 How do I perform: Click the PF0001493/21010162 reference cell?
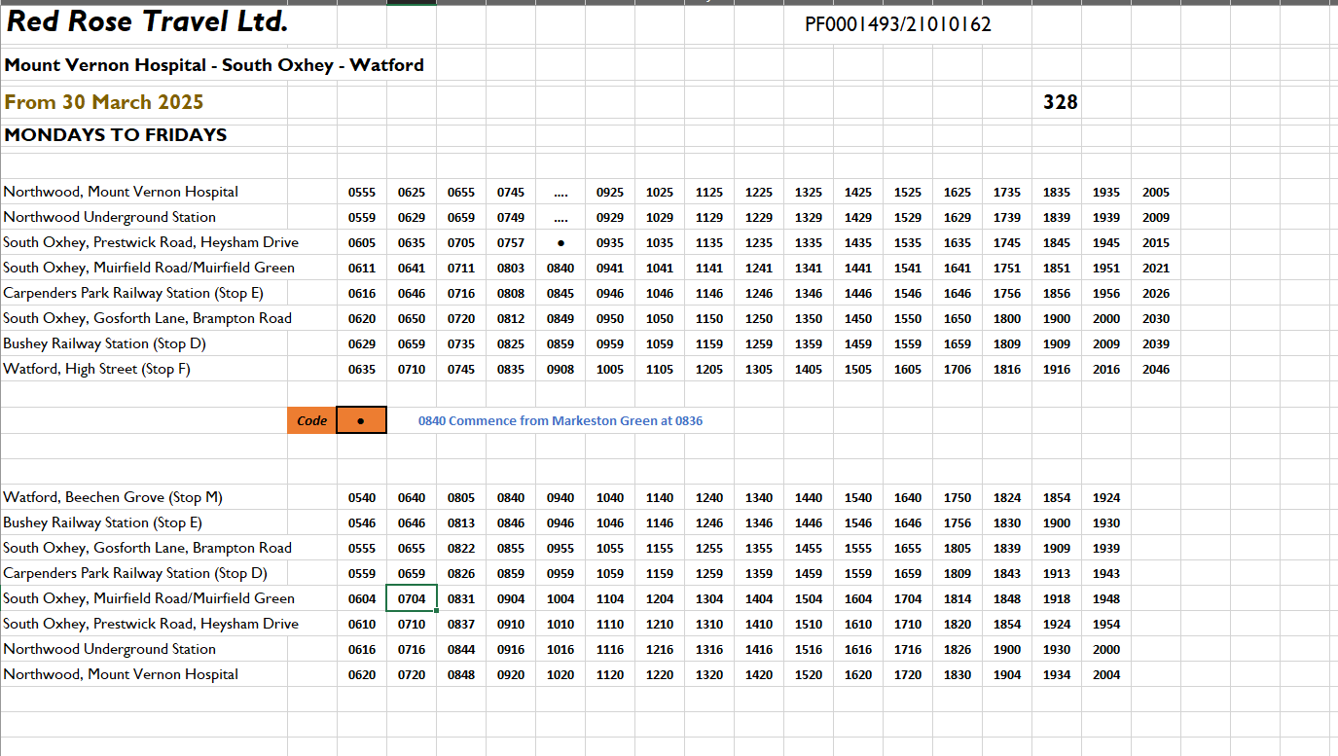tap(898, 25)
